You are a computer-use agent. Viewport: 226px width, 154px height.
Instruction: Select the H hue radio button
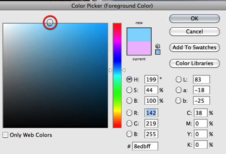click(129, 79)
